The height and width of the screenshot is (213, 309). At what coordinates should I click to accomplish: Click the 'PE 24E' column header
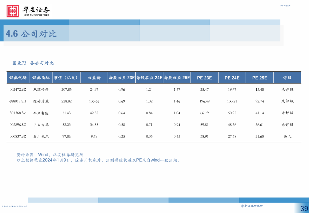coord(232,77)
